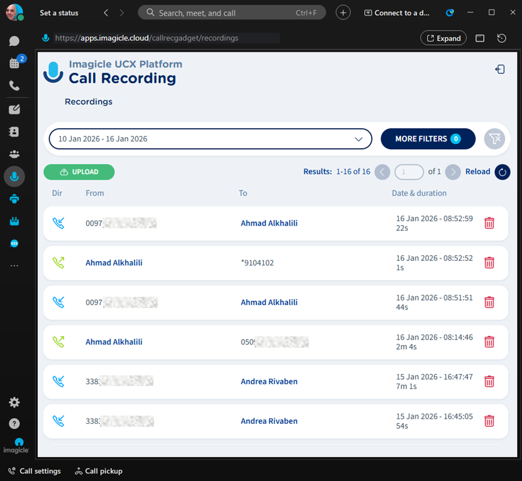The width and height of the screenshot is (522, 481).
Task: Click the Expand button near the URL
Action: tap(443, 38)
